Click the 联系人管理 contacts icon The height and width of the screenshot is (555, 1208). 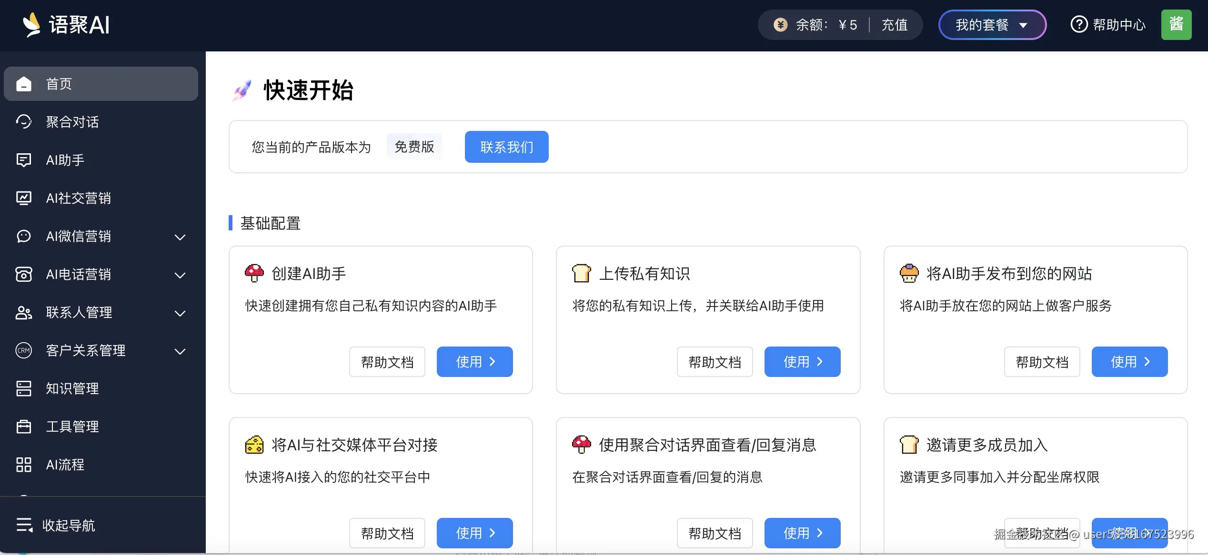(x=24, y=312)
